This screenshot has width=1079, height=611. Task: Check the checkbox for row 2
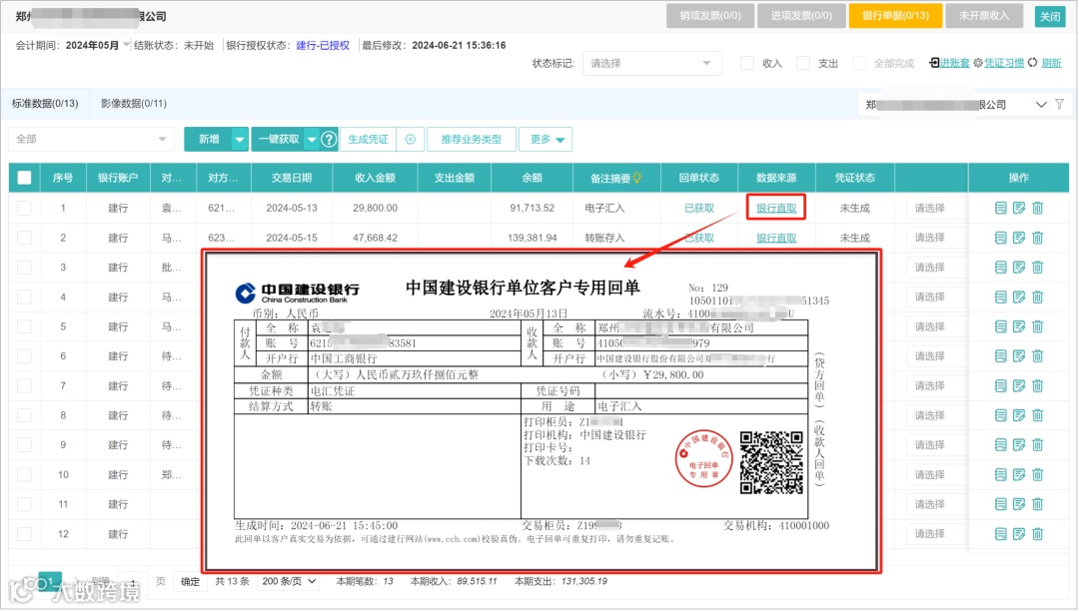tap(24, 238)
